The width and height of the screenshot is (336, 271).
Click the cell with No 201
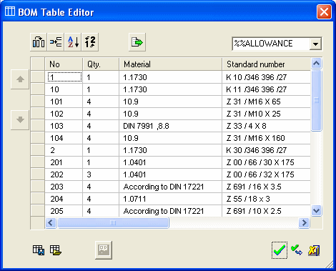[64, 162]
